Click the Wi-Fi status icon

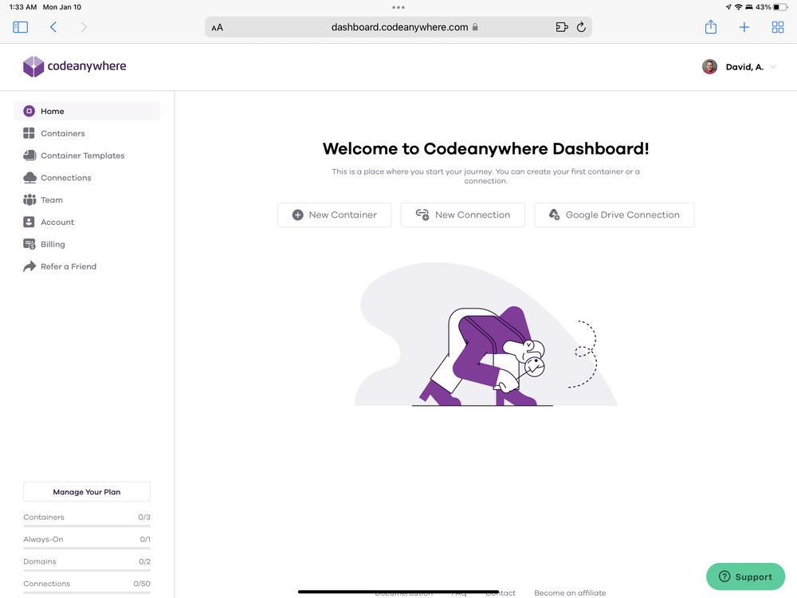click(x=739, y=7)
